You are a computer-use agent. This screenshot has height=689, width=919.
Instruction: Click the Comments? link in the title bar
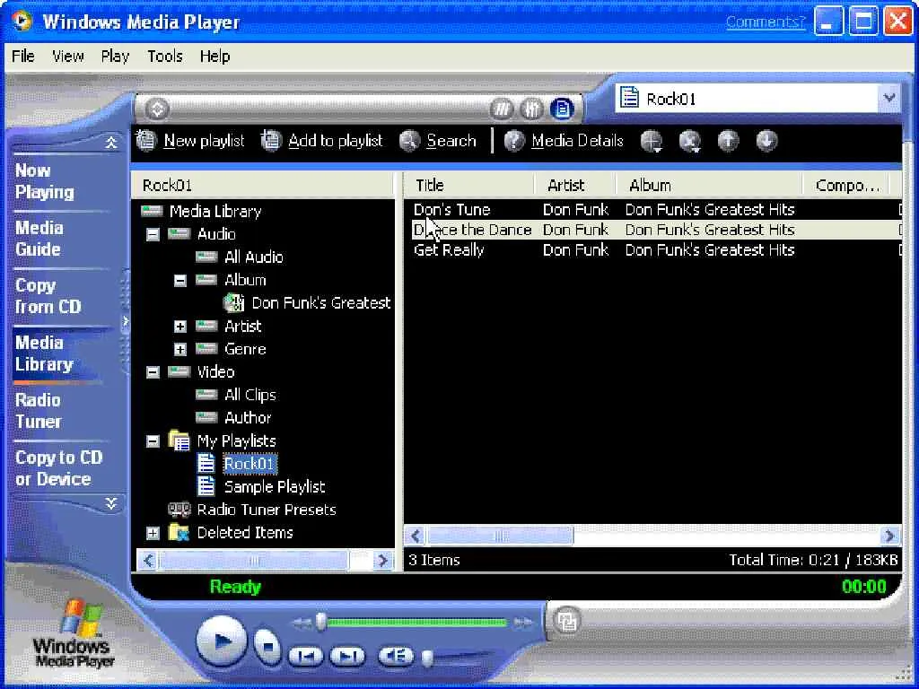click(766, 22)
